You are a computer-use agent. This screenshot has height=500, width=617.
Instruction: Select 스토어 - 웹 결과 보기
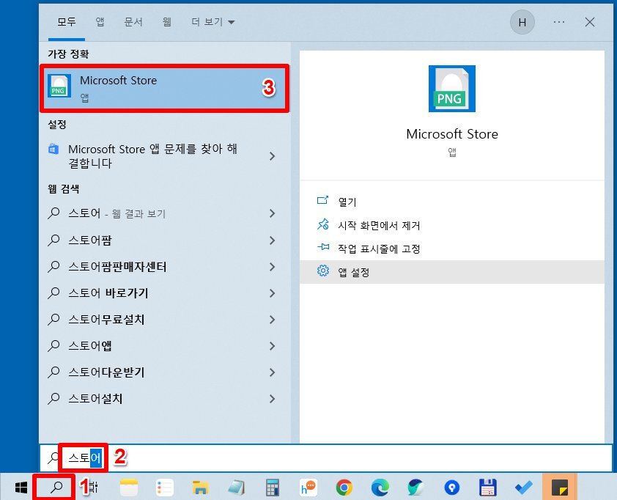tap(117, 213)
